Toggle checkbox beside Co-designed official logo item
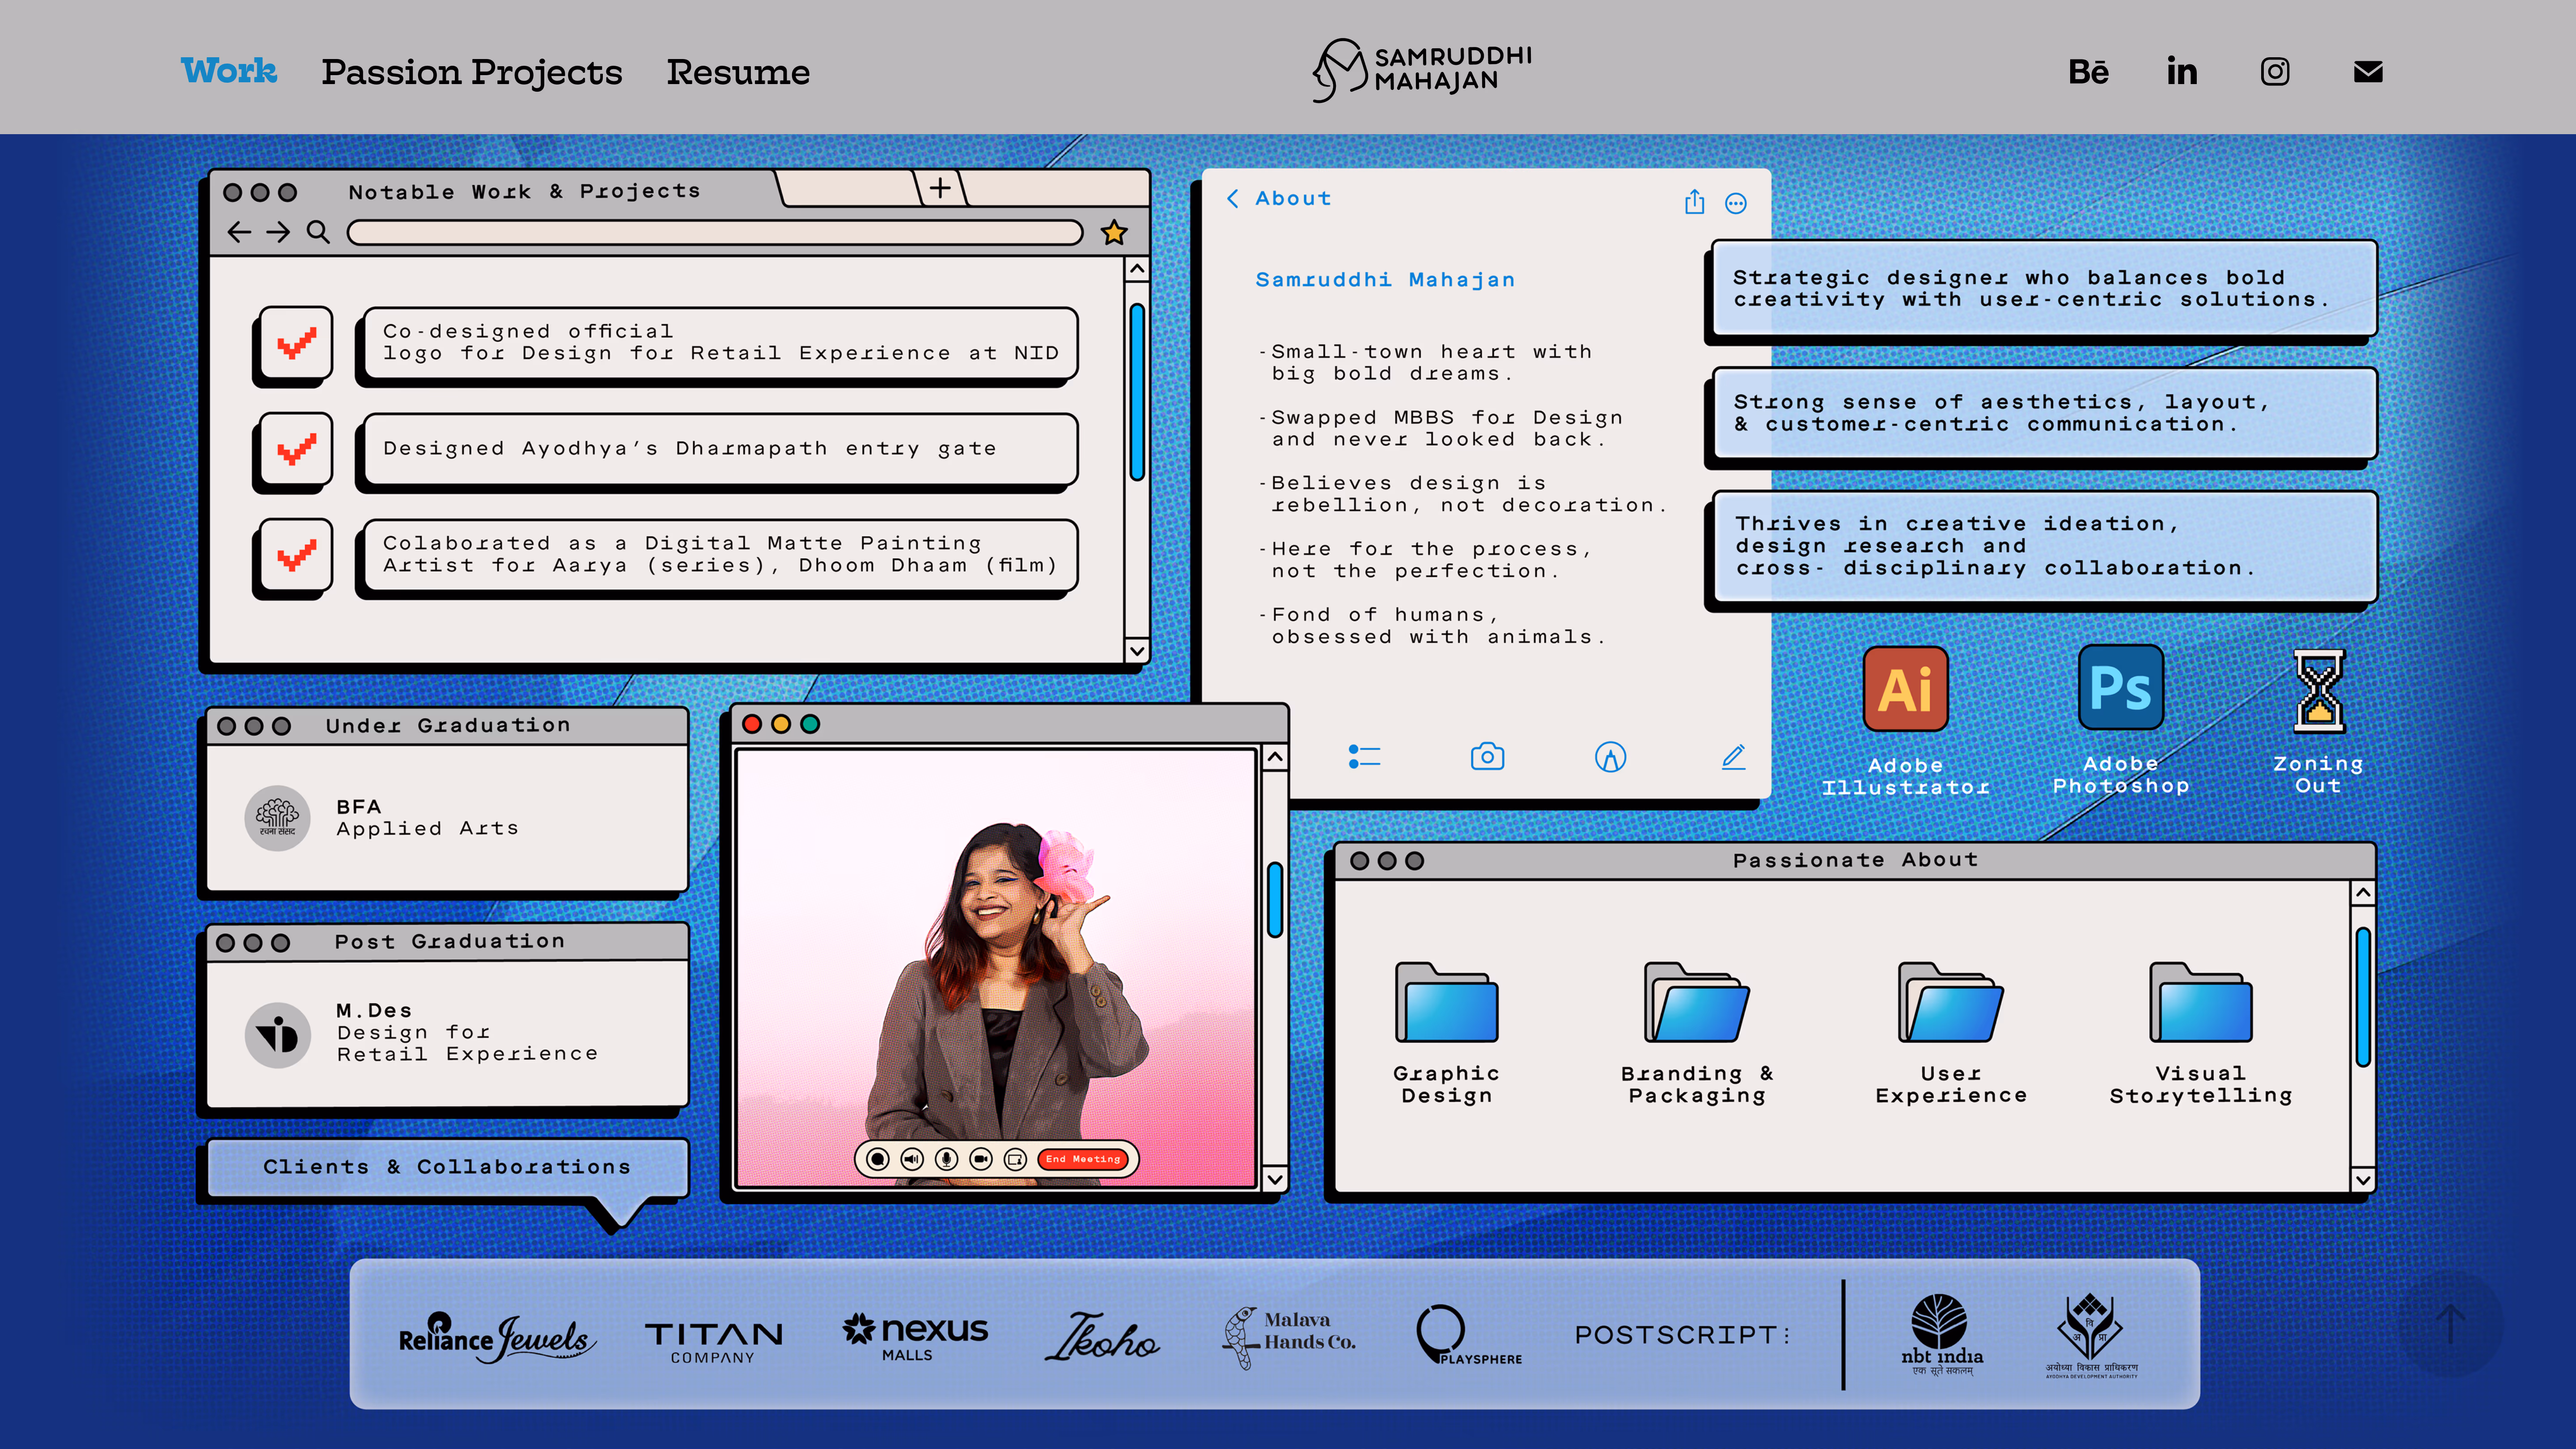 pyautogui.click(x=296, y=344)
